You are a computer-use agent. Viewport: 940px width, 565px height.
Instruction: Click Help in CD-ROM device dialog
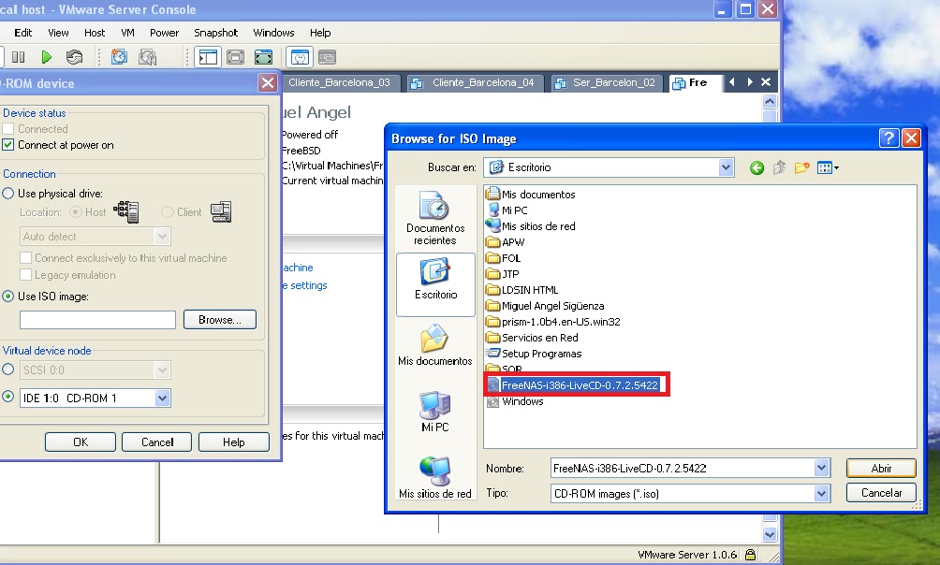pyautogui.click(x=234, y=442)
